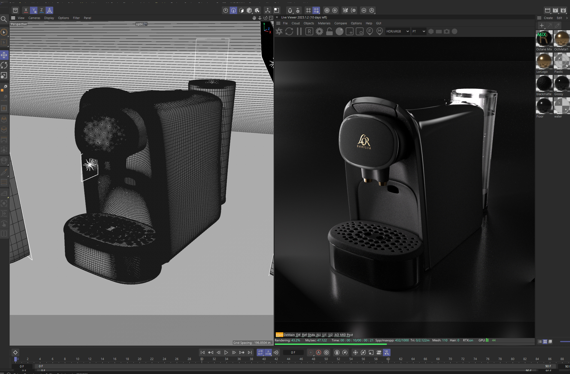
Task: Restart the Live Viewer render
Action: [x=289, y=31]
